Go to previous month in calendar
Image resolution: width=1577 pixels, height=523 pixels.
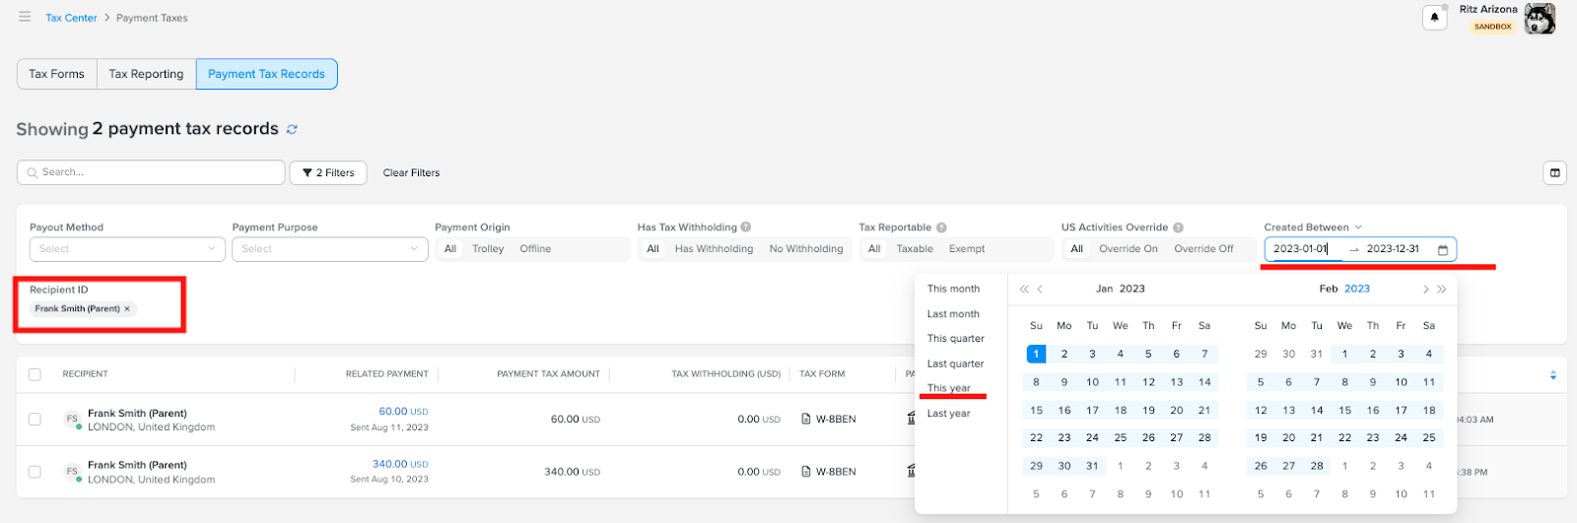1040,289
